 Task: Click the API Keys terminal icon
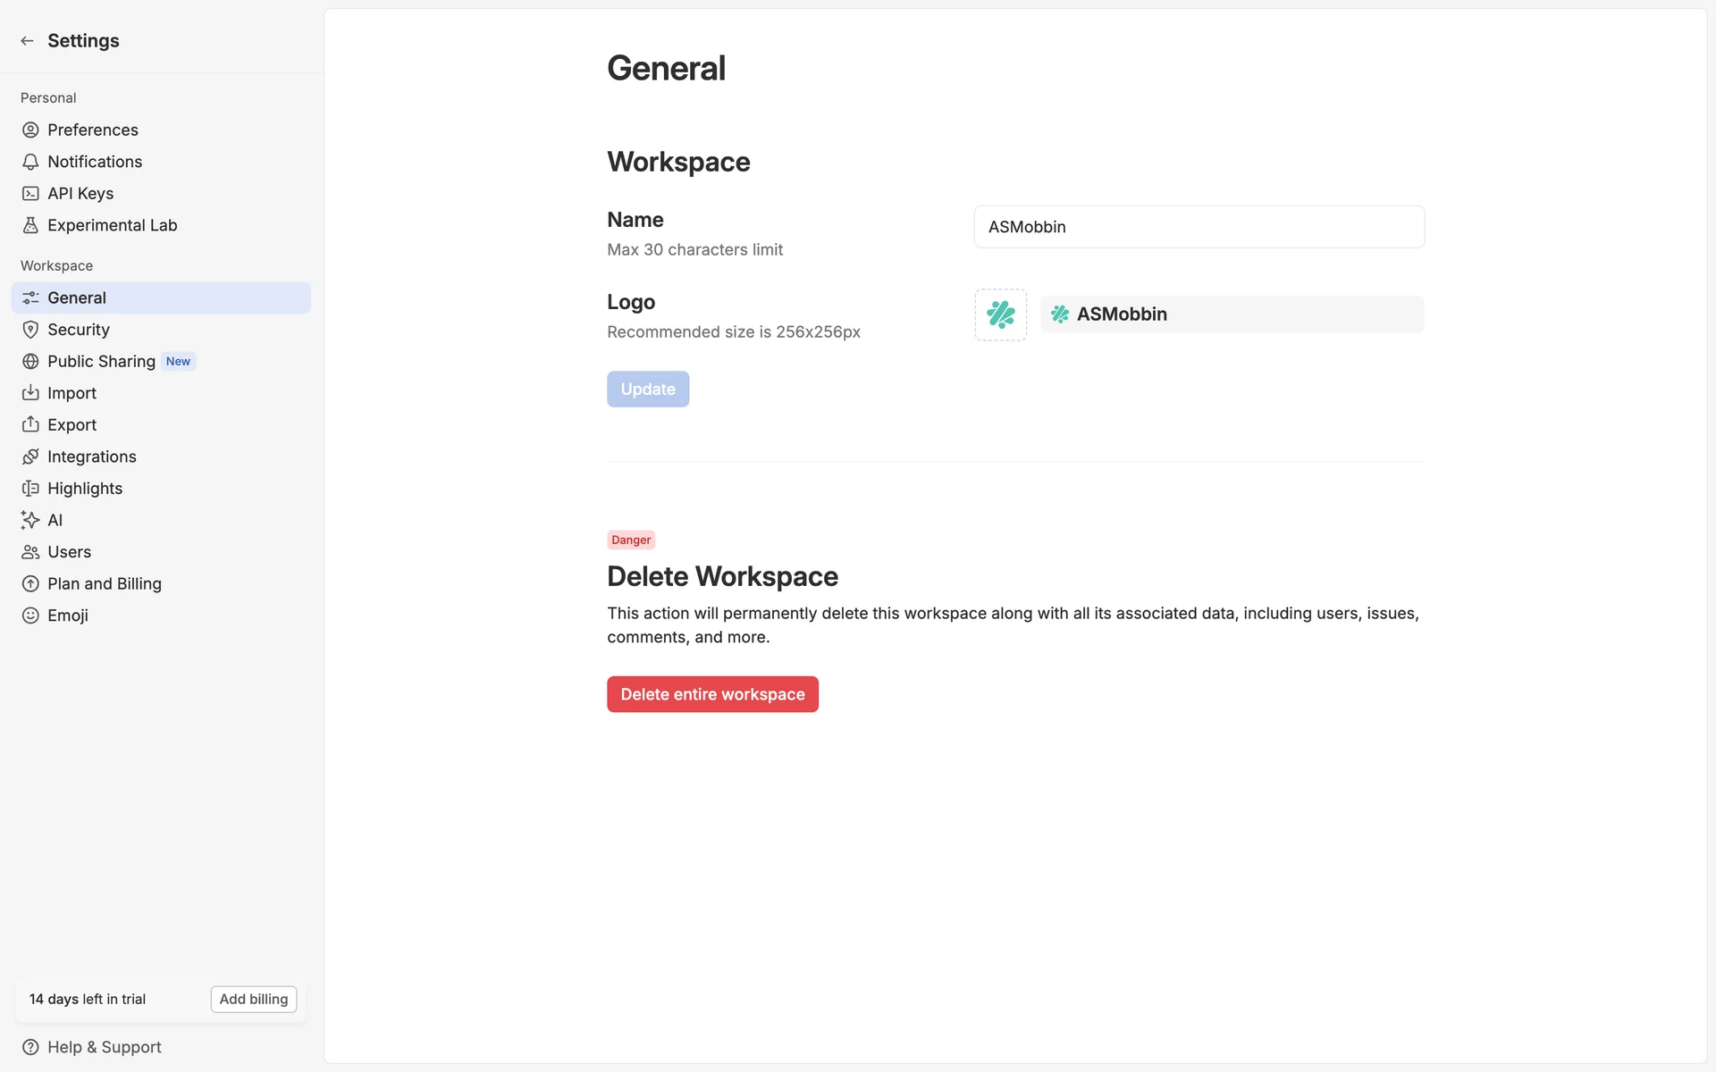pyautogui.click(x=30, y=194)
